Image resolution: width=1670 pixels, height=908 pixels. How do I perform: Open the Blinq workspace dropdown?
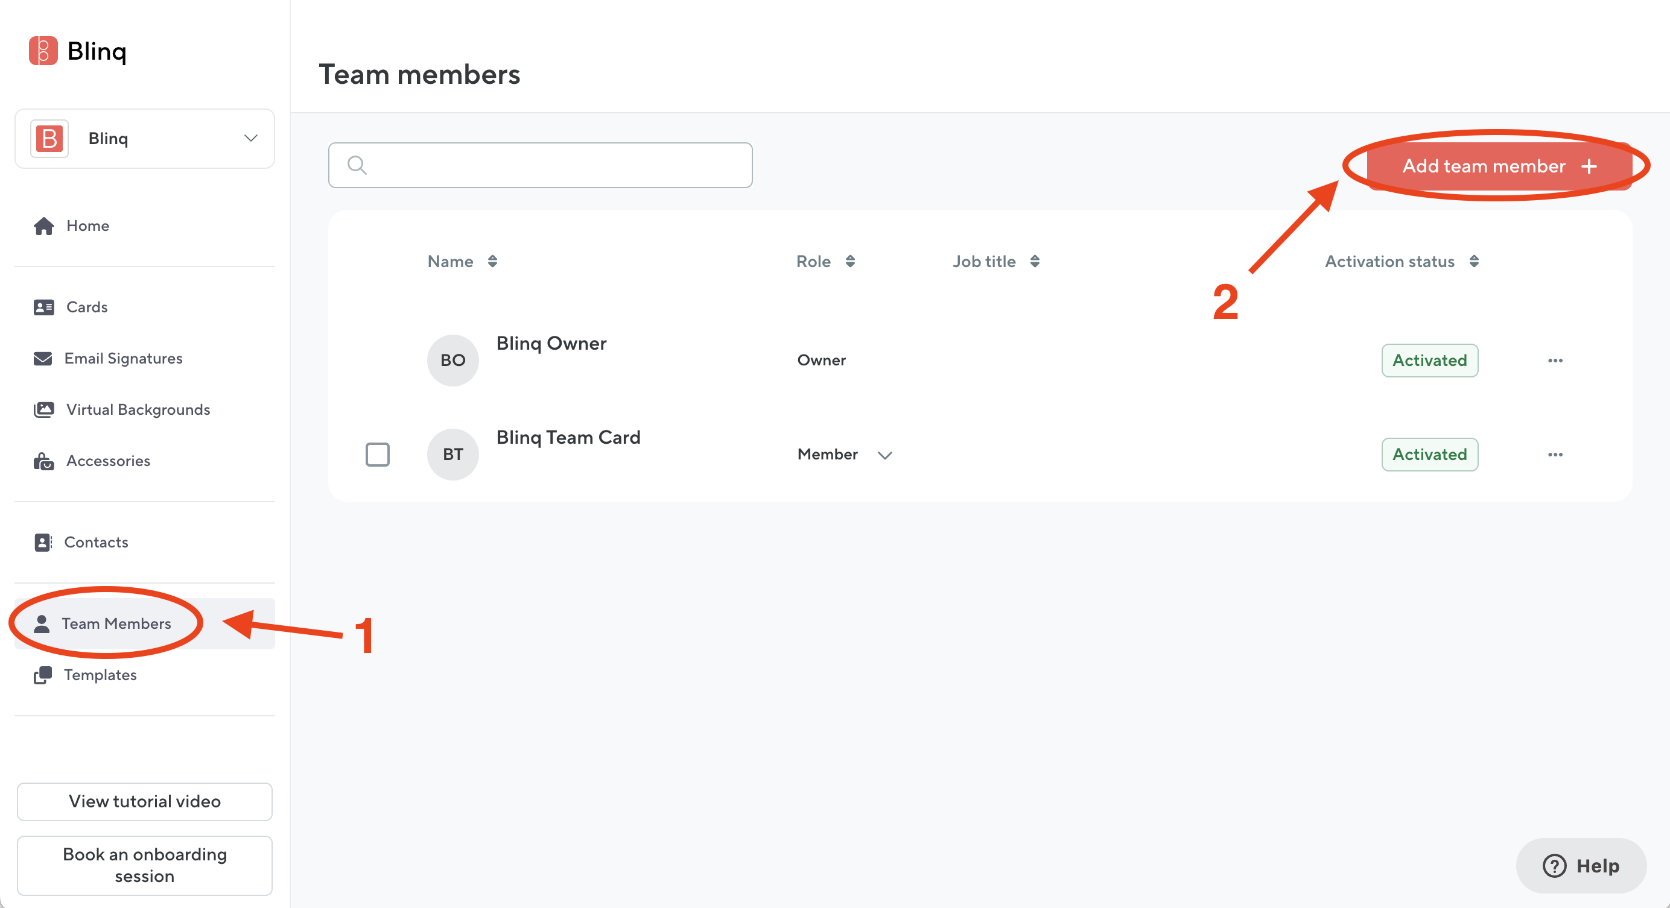[x=145, y=139]
